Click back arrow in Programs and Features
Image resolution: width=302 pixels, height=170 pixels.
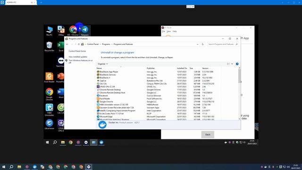click(67, 44)
